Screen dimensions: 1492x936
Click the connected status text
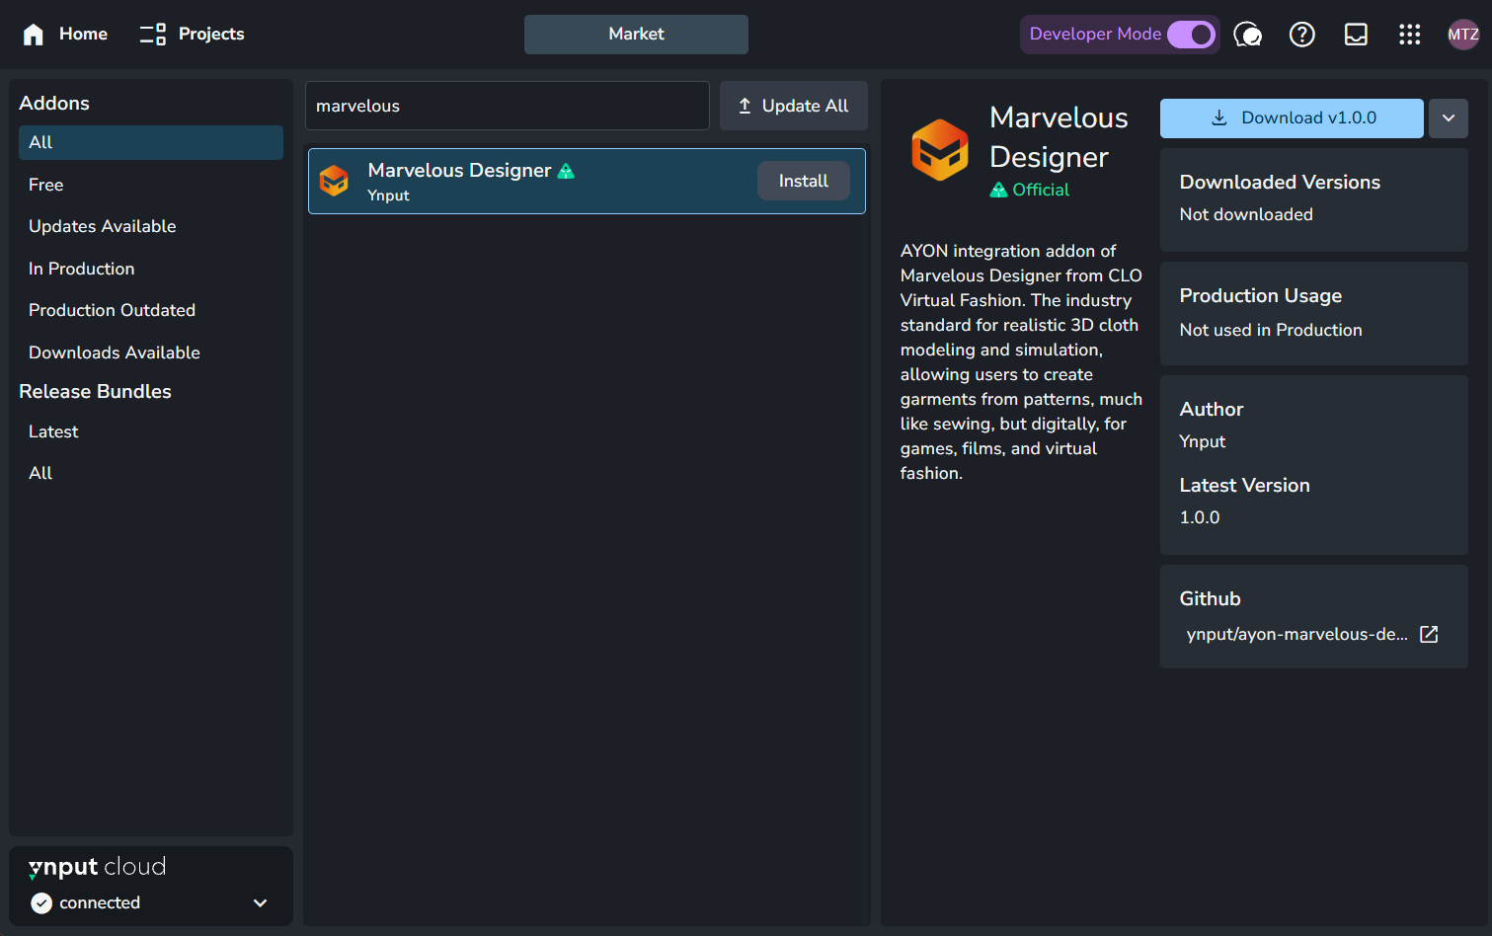point(100,903)
